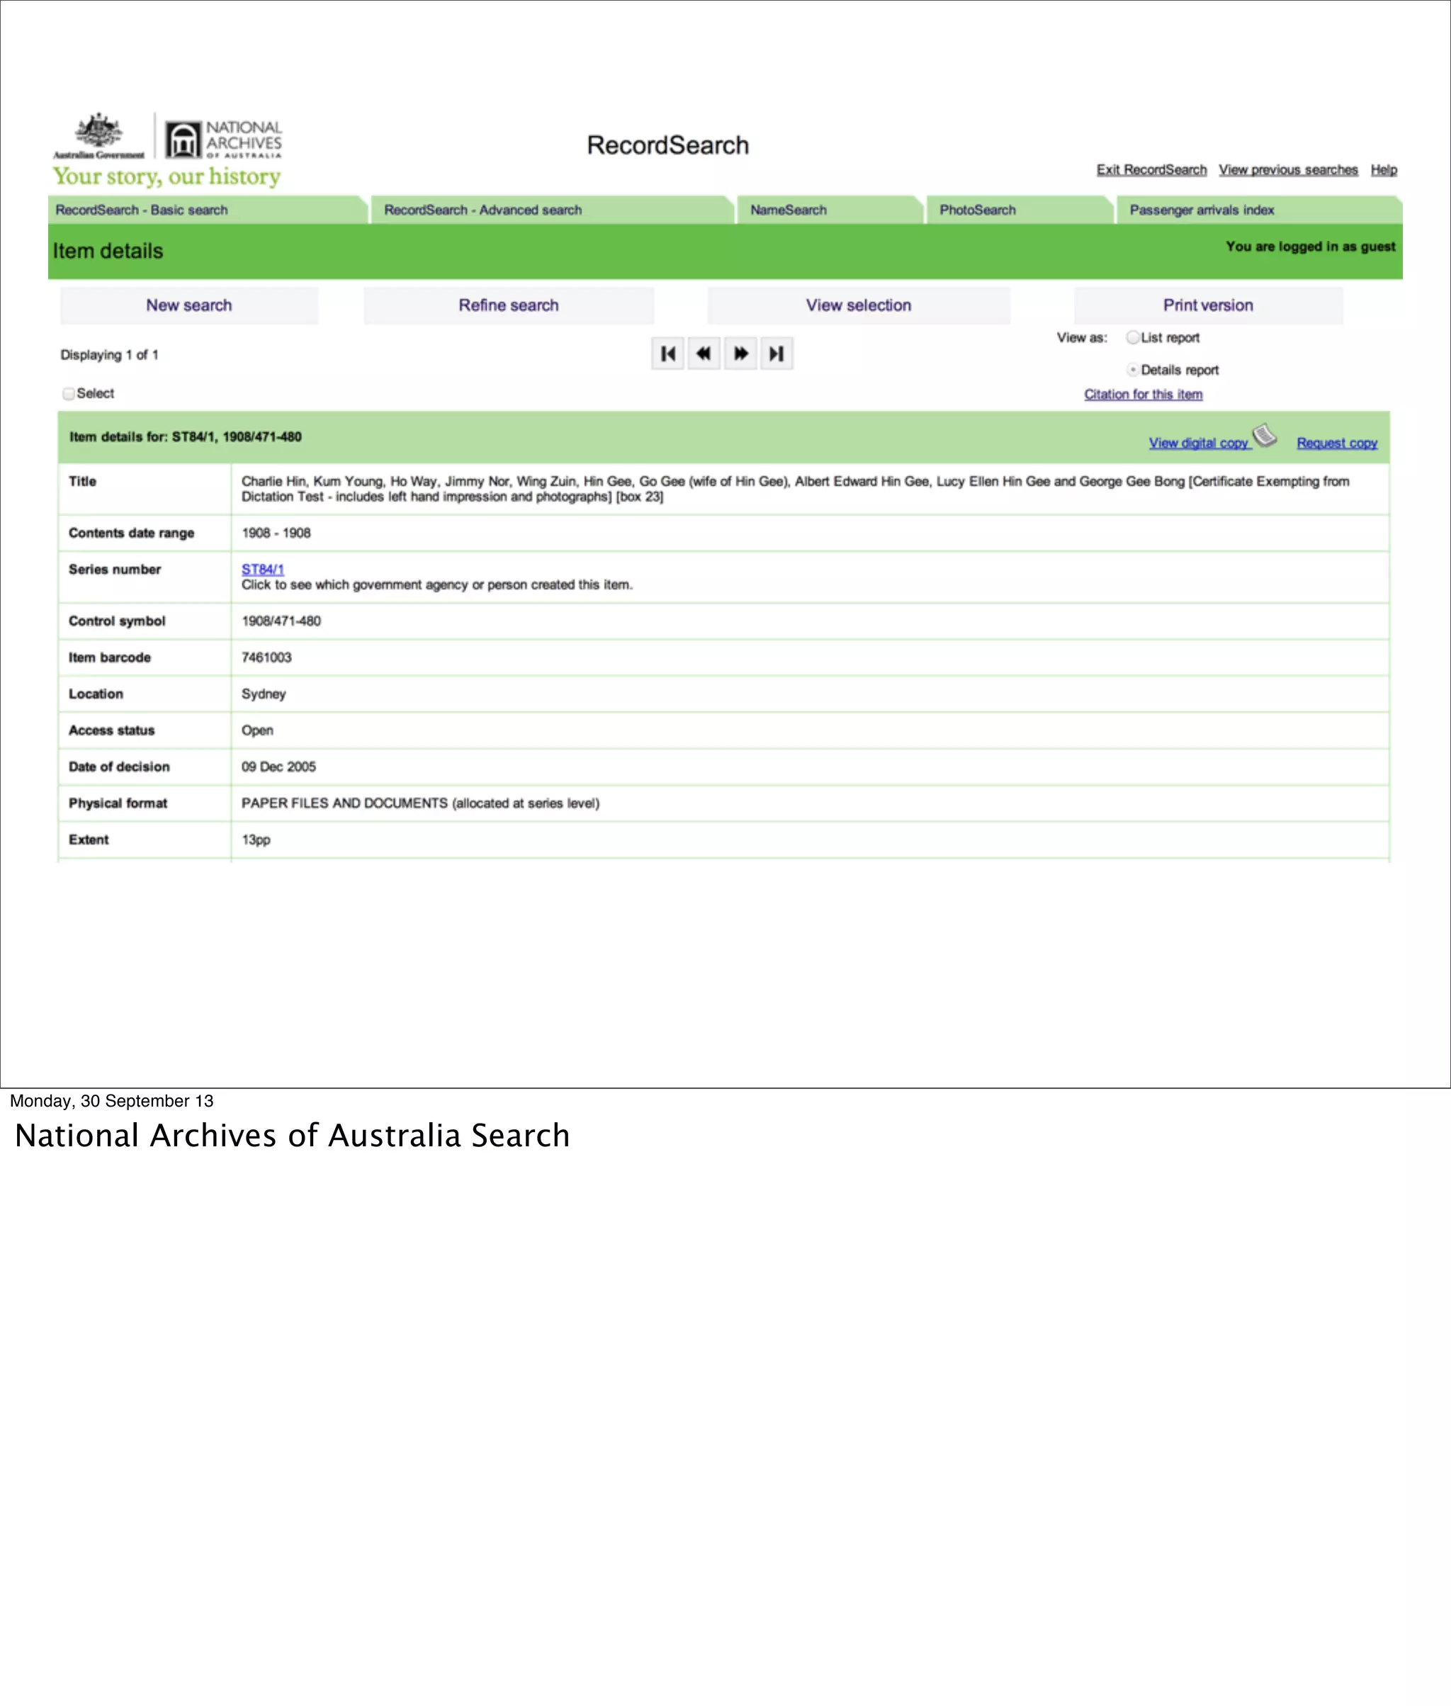The image size is (1451, 1706).
Task: Click the RecordSearch page heading
Action: pos(668,146)
